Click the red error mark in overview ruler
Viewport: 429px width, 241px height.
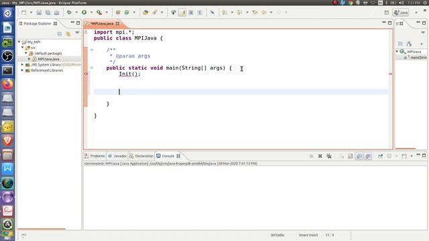390,74
